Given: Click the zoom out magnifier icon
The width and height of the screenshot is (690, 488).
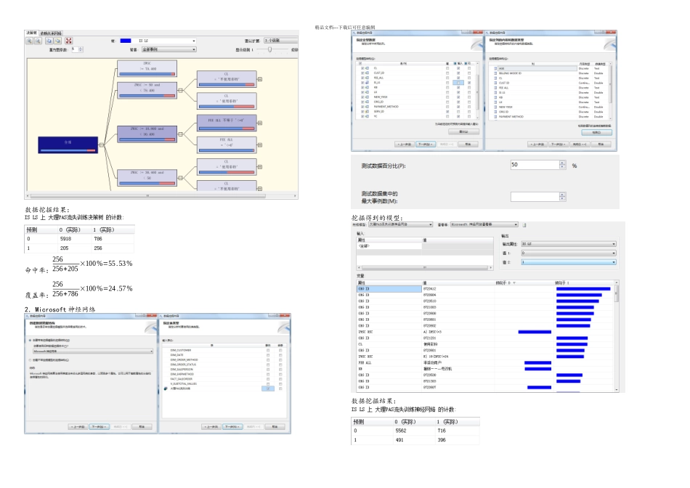Looking at the screenshot, I should click(38, 41).
